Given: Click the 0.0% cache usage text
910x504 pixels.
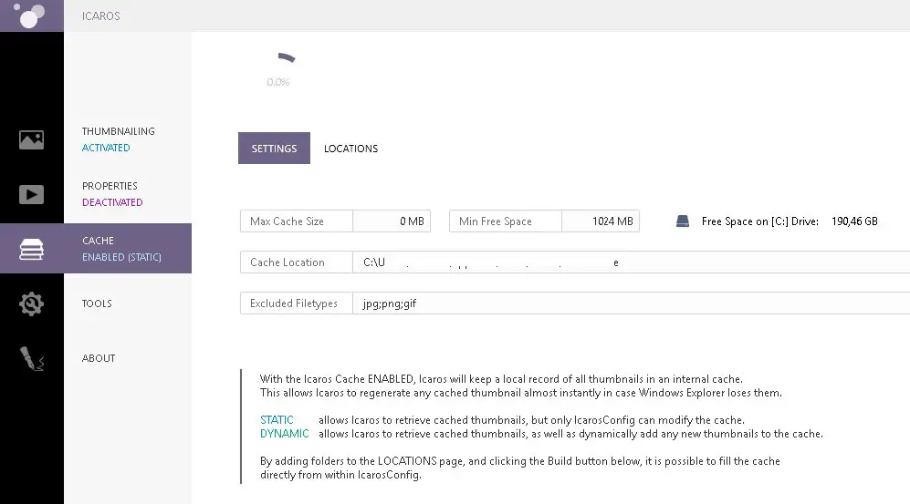Looking at the screenshot, I should (278, 82).
